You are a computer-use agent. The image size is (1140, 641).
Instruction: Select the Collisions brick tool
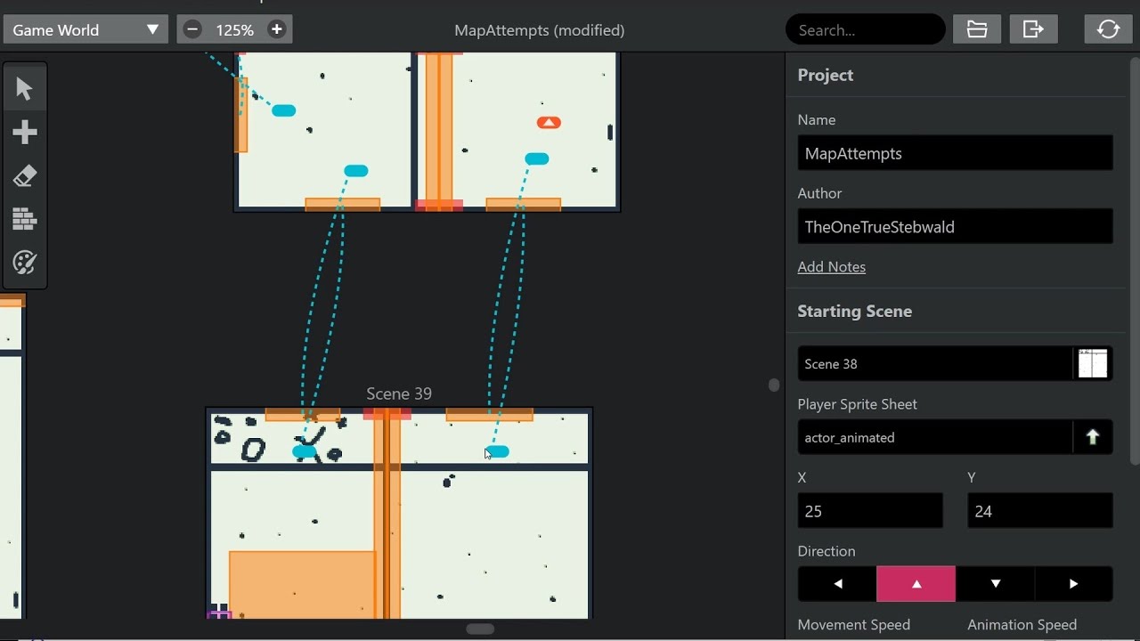[24, 219]
